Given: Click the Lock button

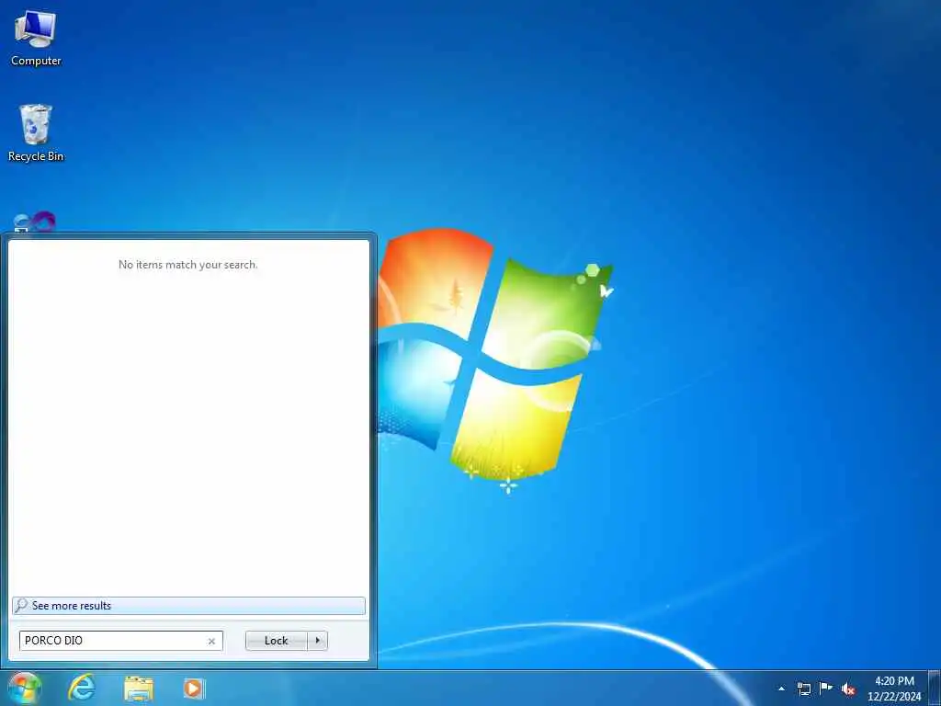Looking at the screenshot, I should click(276, 641).
